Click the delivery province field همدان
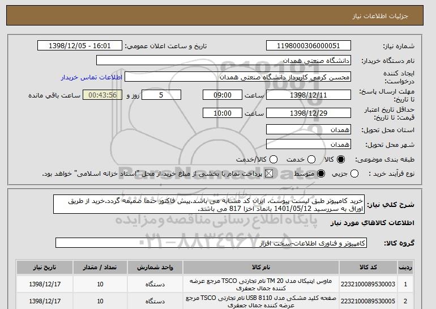Image resolution: width=436 pixels, height=309 pixels. click(x=309, y=129)
